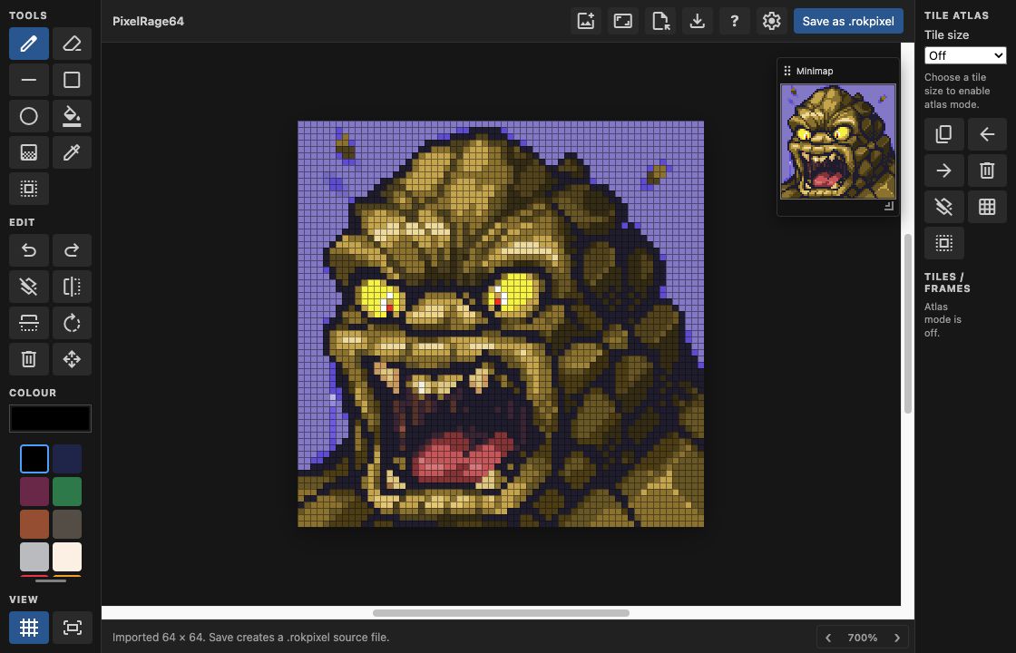Screen dimensions: 1016x653
Task: Pick the cream palette swatch
Action: click(x=67, y=557)
